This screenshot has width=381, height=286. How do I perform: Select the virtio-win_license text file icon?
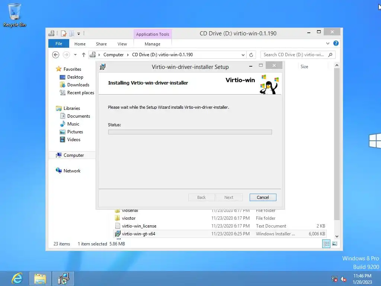(117, 226)
